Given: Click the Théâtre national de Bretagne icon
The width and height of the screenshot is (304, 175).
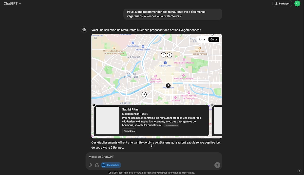Looking at the screenshot, I should pyautogui.click(x=189, y=93).
